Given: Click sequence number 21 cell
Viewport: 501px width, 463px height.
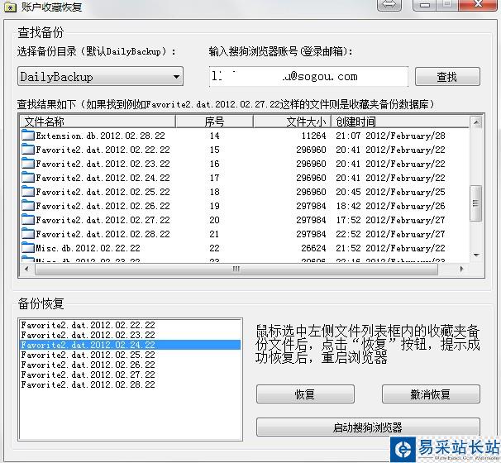Looking at the screenshot, I should point(214,234).
